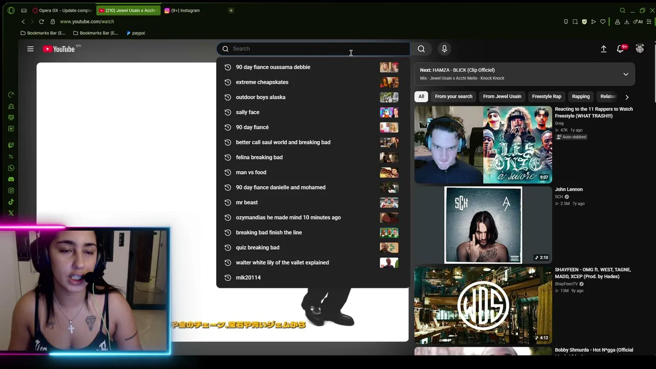This screenshot has height=369, width=656.
Task: Open the Reacting to 11 Rappers video thumbnail
Action: coord(483,145)
